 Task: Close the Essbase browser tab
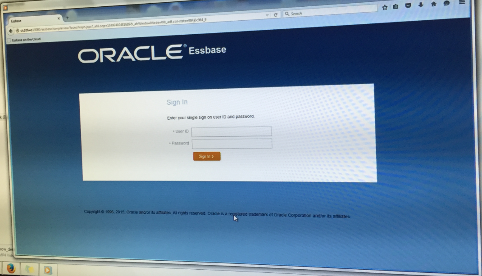coord(59,18)
